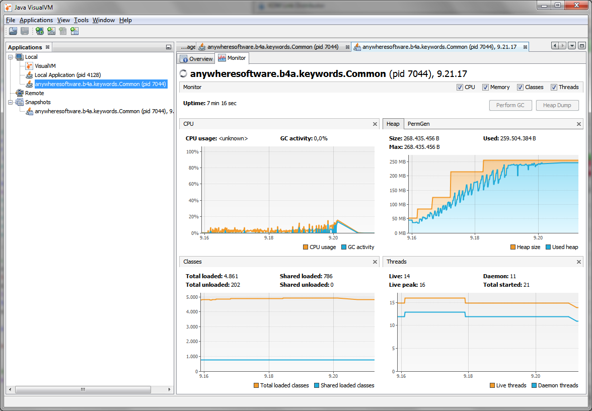Collapse the Local tree node

tap(11, 57)
